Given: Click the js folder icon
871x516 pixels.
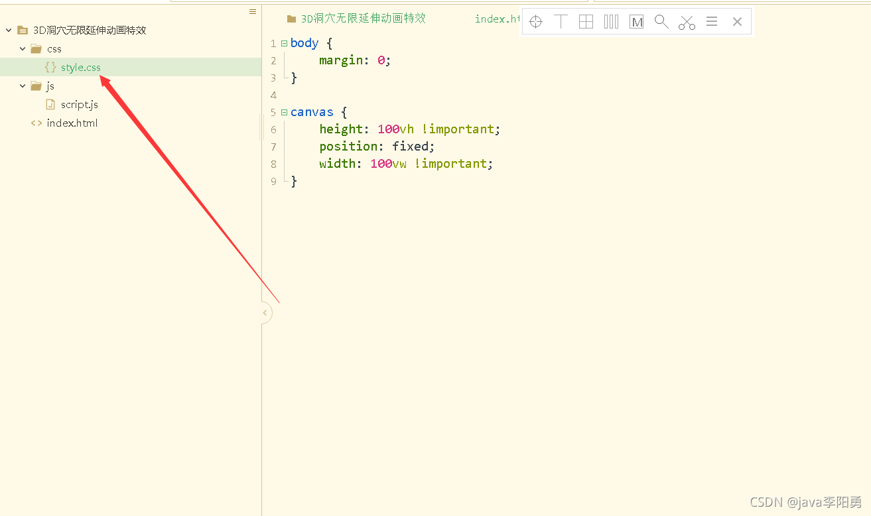Looking at the screenshot, I should point(36,86).
